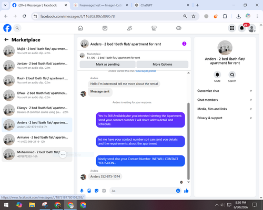Open conversation information purple icon
This screenshot has width=263, height=210.
pyautogui.click(x=184, y=44)
